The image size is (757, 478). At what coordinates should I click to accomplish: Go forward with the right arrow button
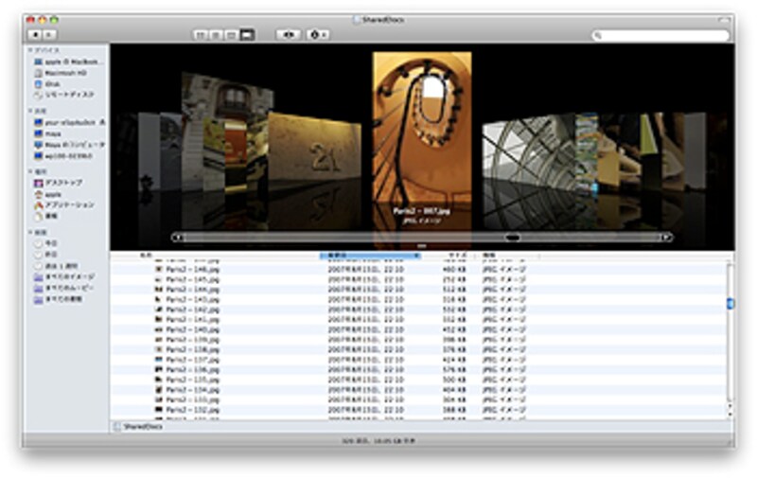(x=50, y=35)
